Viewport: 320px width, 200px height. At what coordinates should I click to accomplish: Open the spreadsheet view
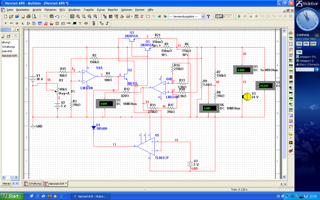[110, 16]
